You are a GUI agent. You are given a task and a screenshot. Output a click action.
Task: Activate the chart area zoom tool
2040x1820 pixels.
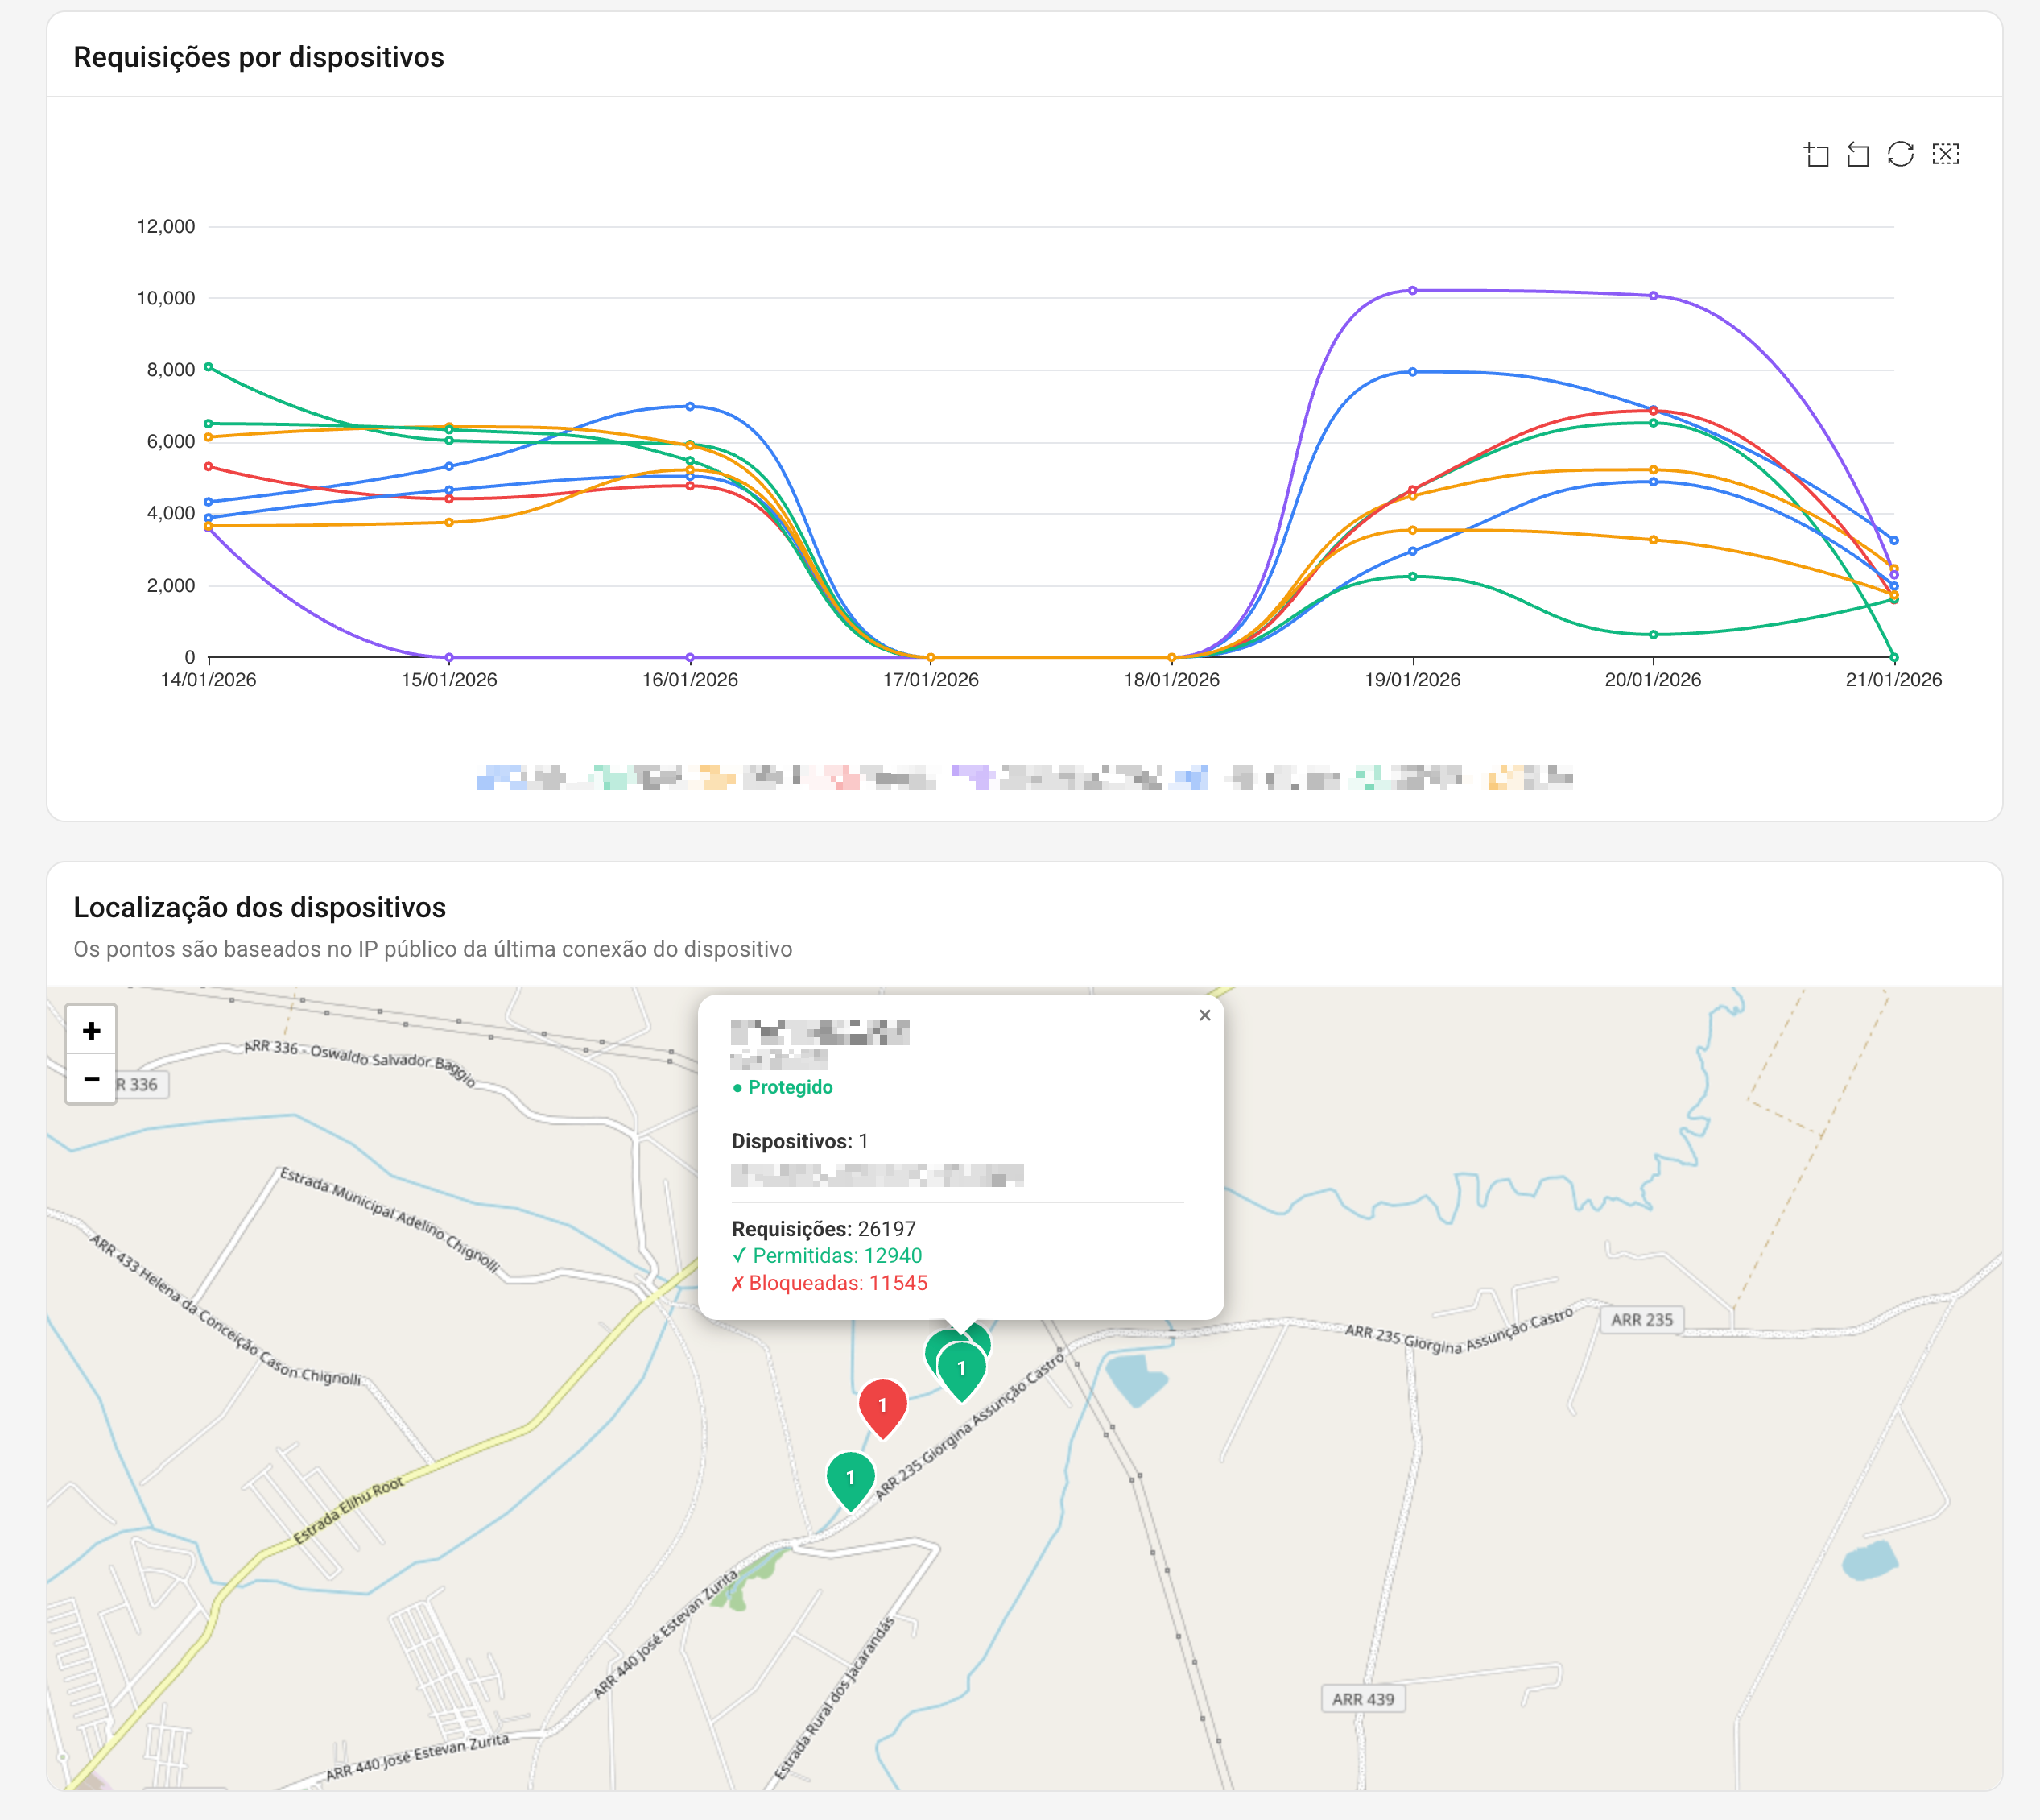(1816, 154)
